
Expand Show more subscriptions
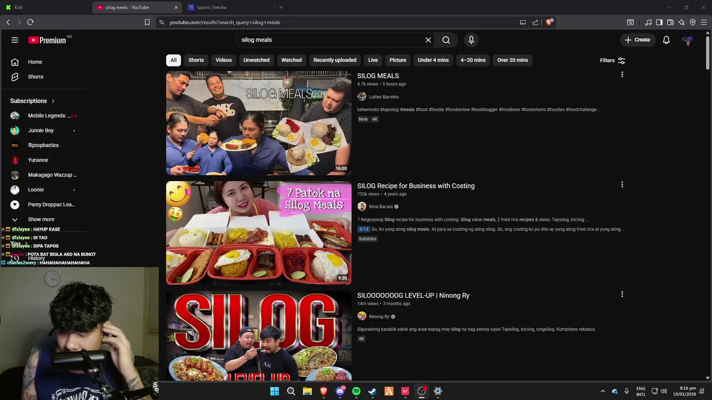coord(41,219)
